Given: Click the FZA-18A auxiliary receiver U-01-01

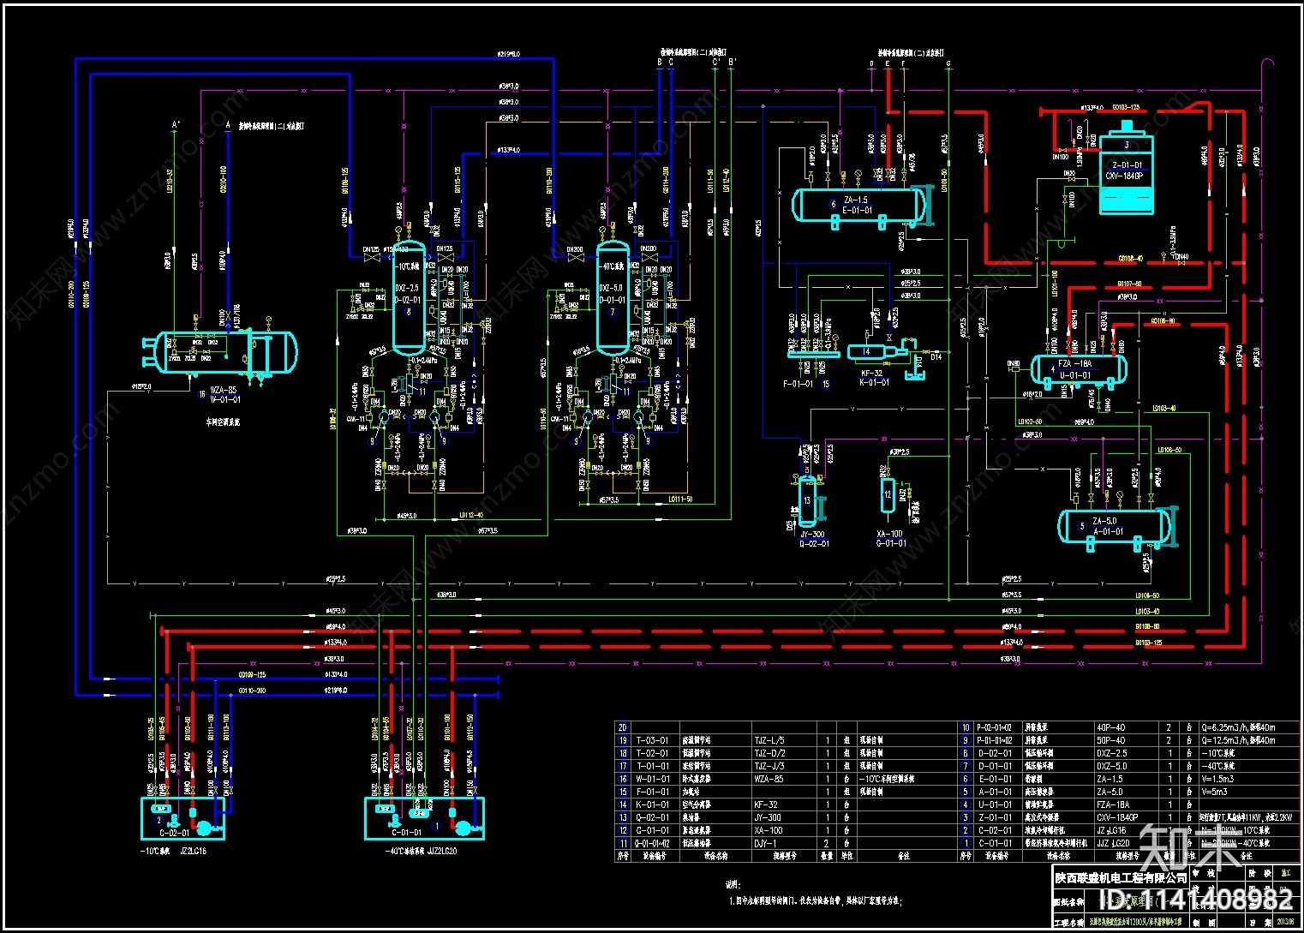Looking at the screenshot, I should pos(1078,369).
